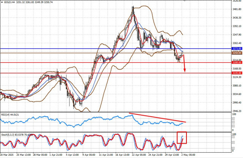The height and width of the screenshot is (158, 243).
Task: Click the 2 May 05:00 time label
Action: pos(188,155)
